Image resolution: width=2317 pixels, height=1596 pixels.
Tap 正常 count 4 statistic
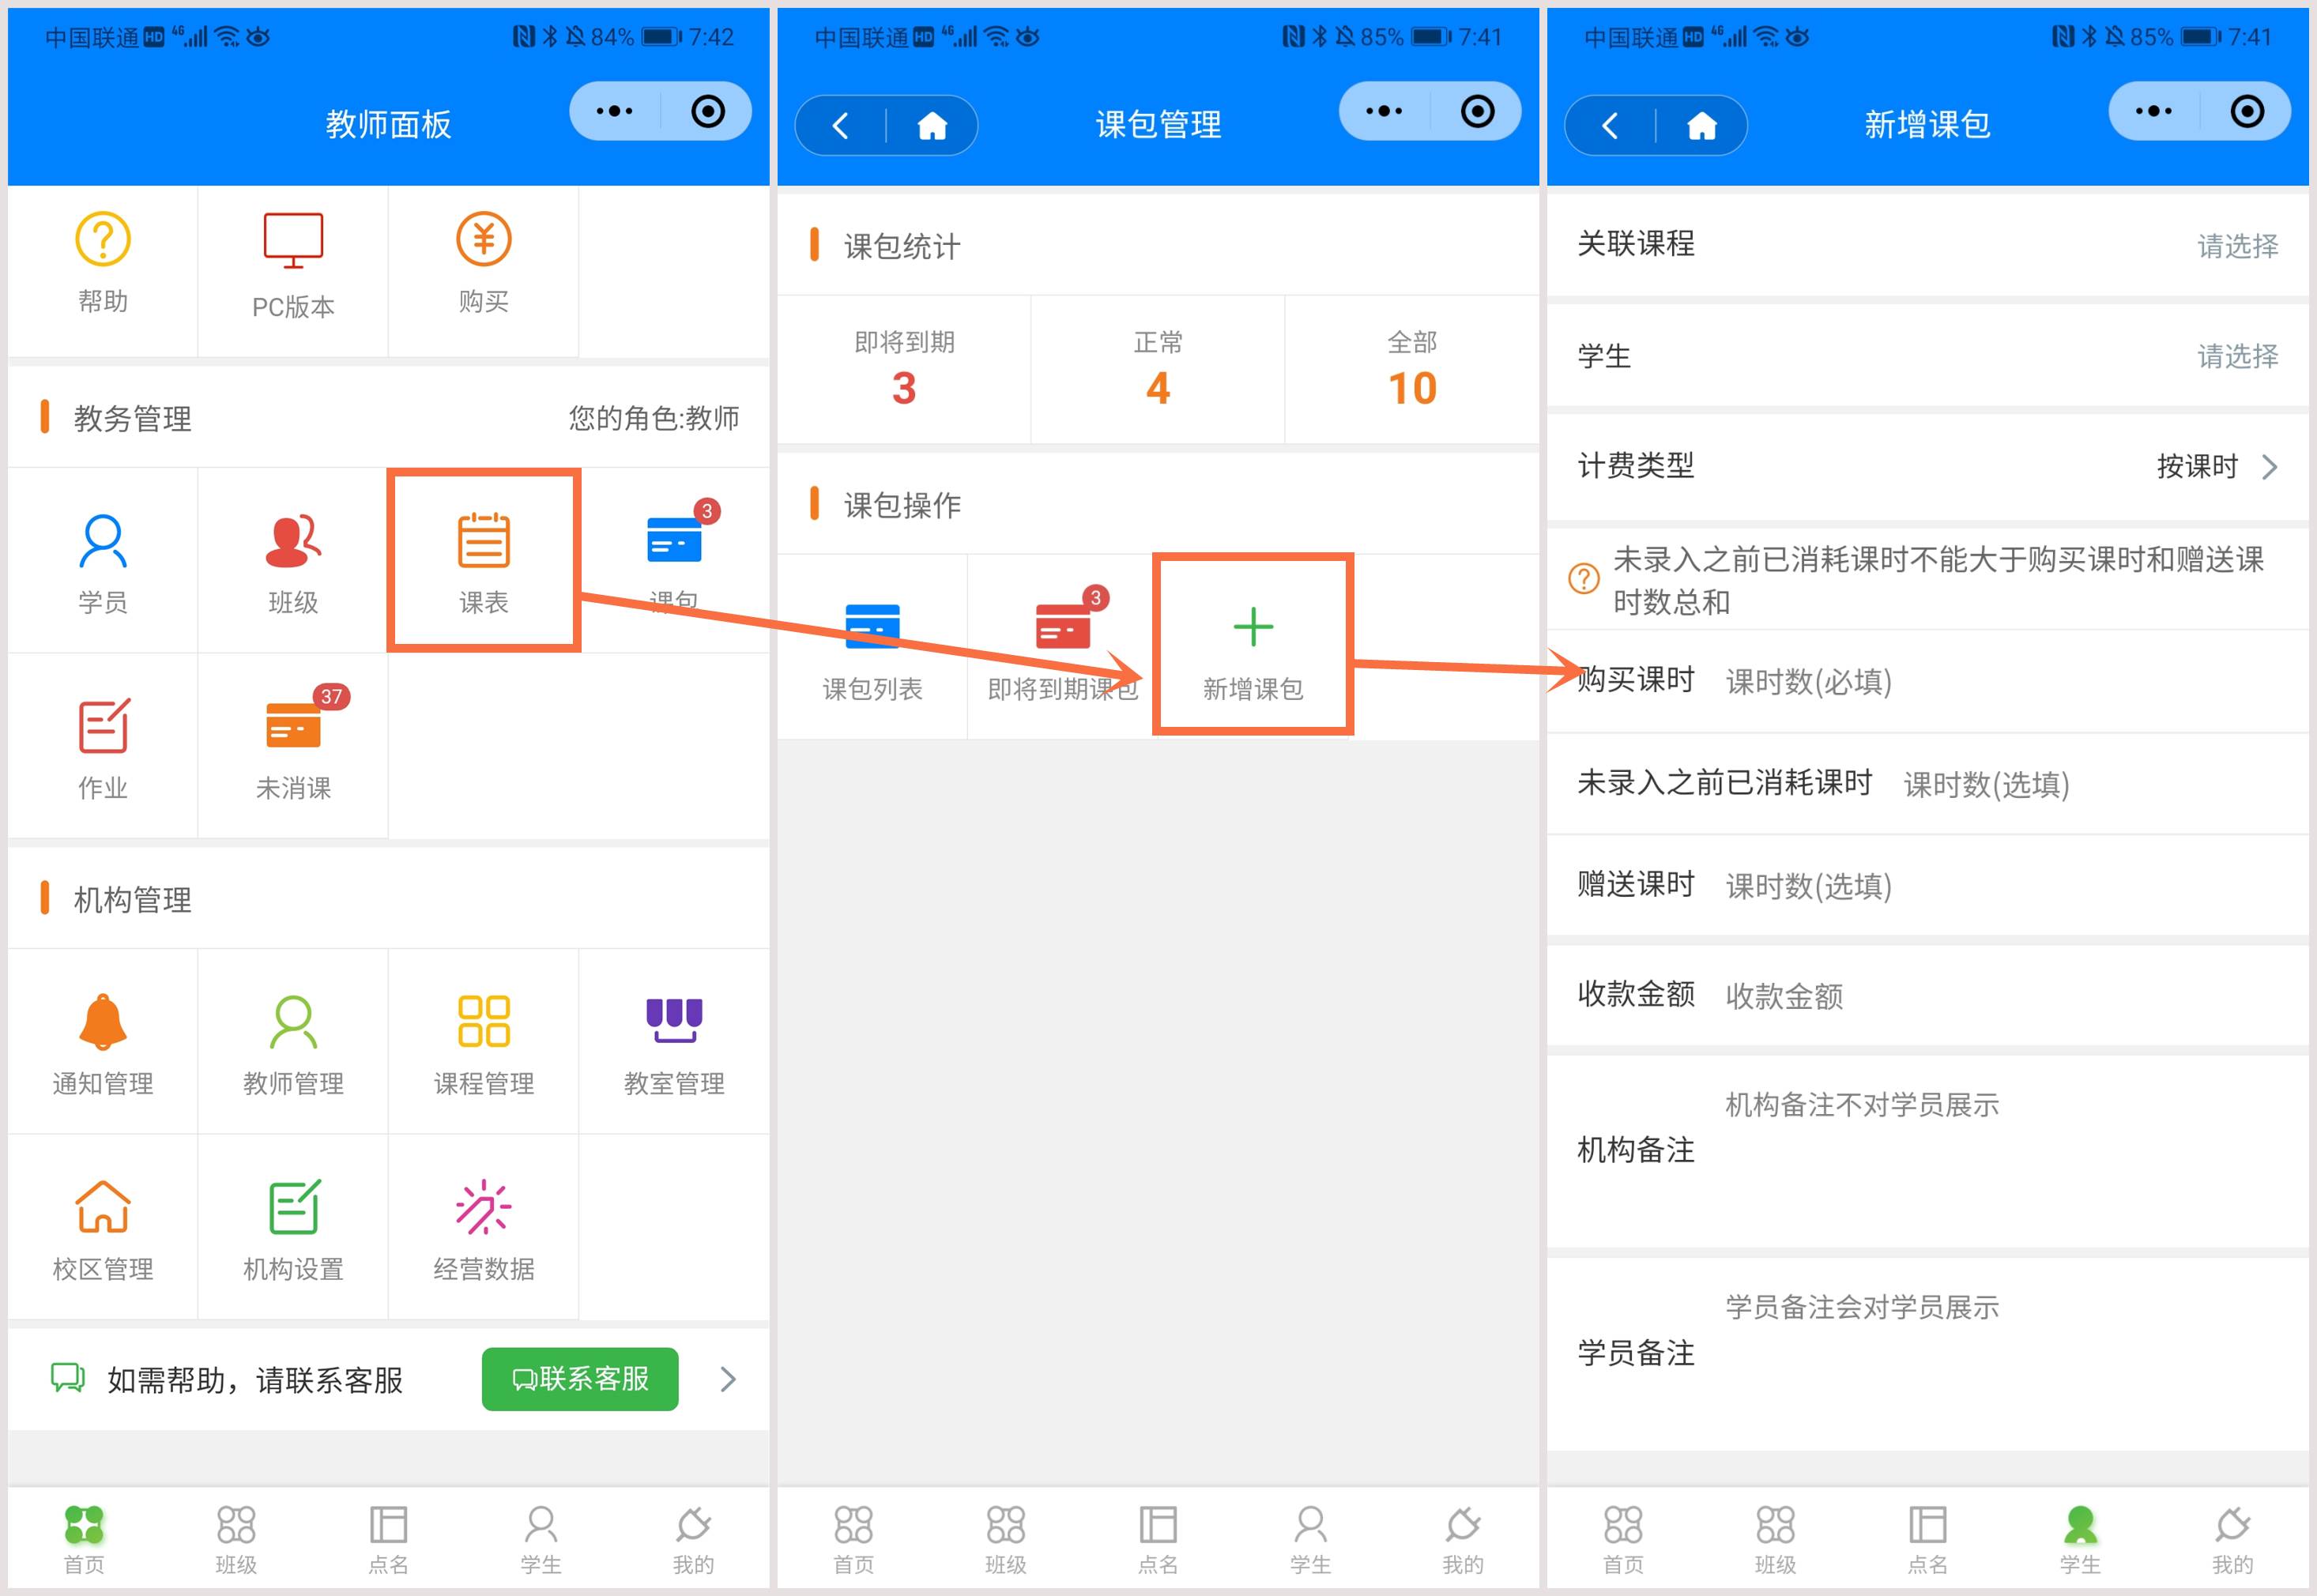click(1158, 369)
